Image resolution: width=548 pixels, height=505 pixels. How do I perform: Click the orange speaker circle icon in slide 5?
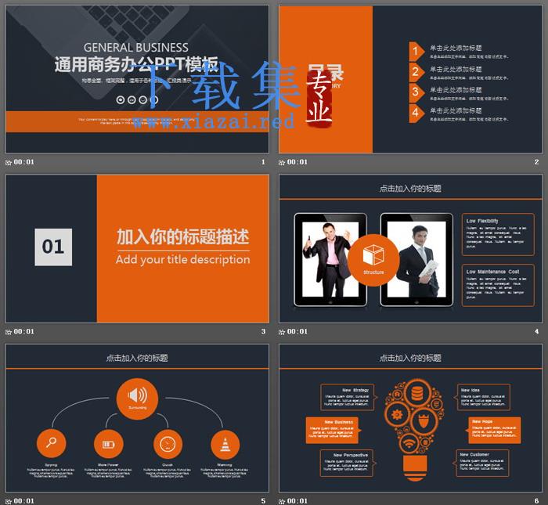(137, 399)
